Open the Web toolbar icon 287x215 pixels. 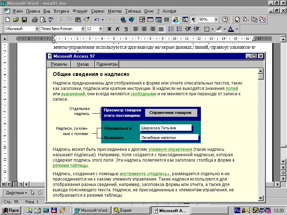(132, 20)
